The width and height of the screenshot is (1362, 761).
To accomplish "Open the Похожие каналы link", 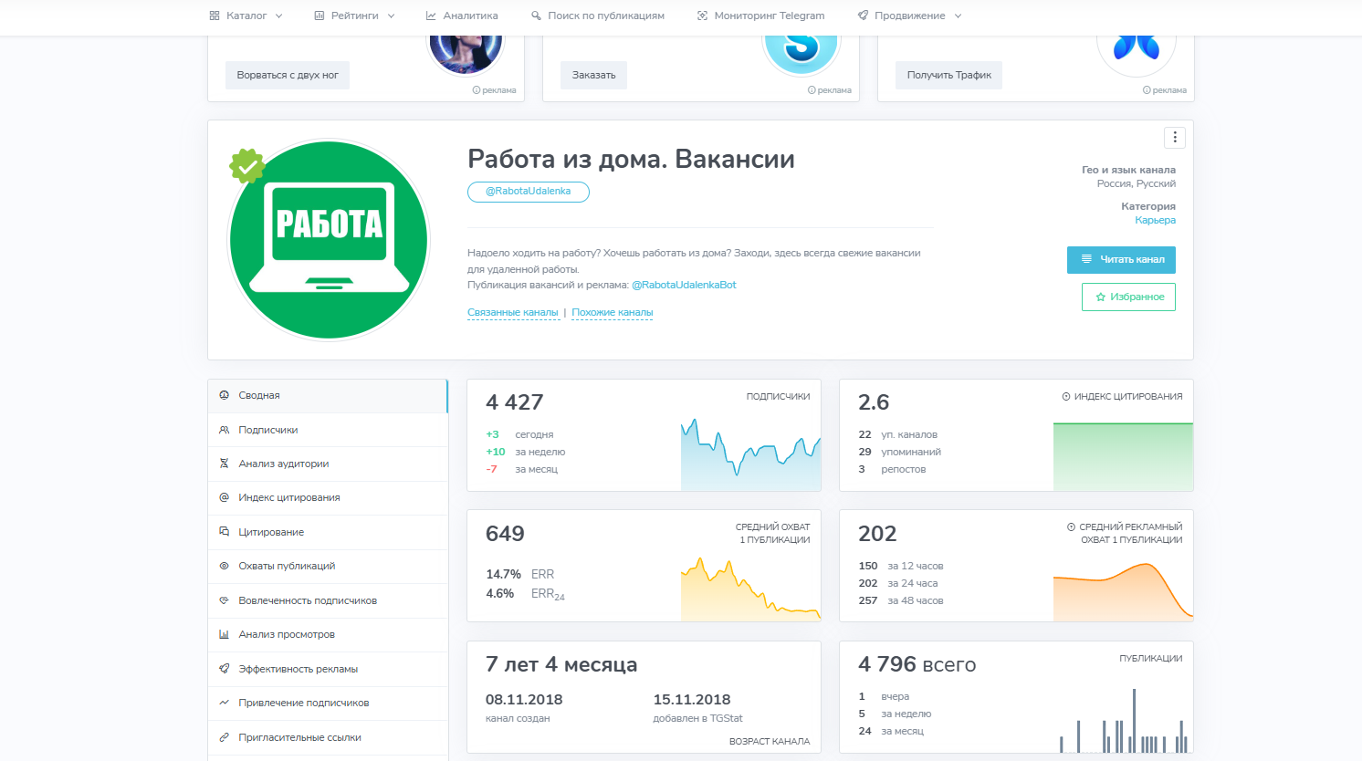I will point(612,311).
